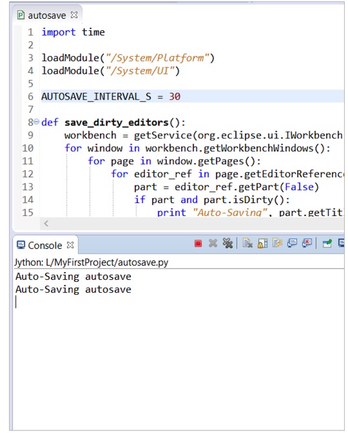Click line number 1 in the gutter
348x433 pixels.
pos(30,32)
